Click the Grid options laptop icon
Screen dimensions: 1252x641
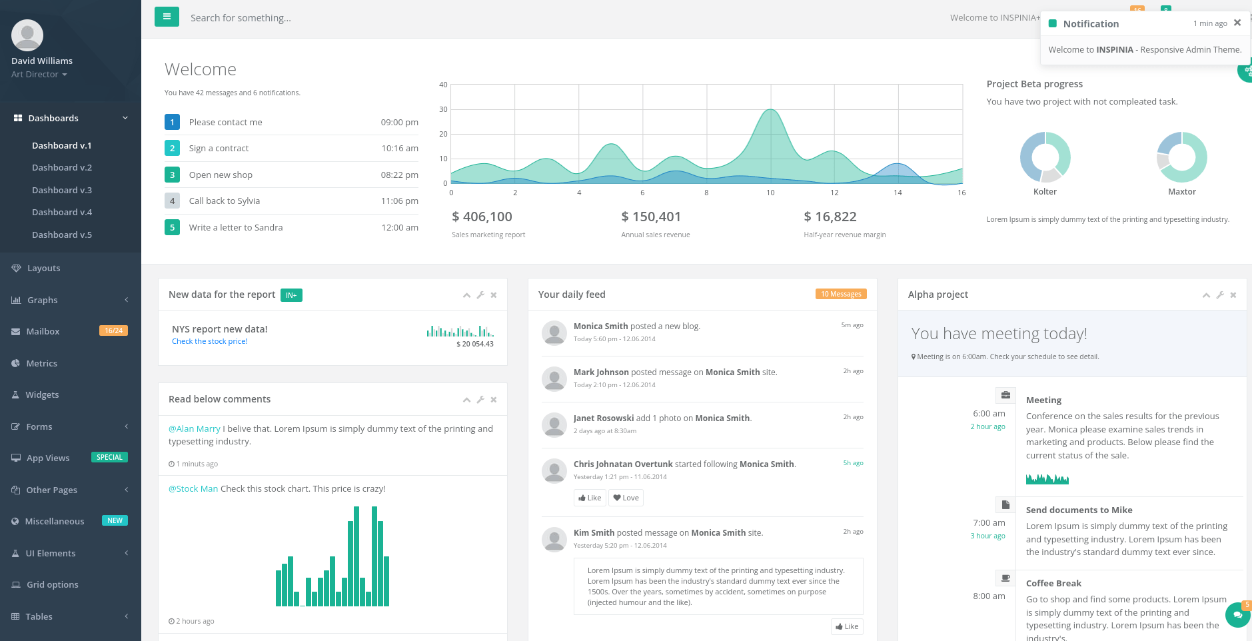(16, 584)
